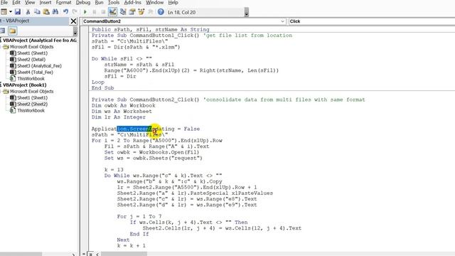Open the View menu
The height and width of the screenshot is (256, 455).
[x=30, y=3]
